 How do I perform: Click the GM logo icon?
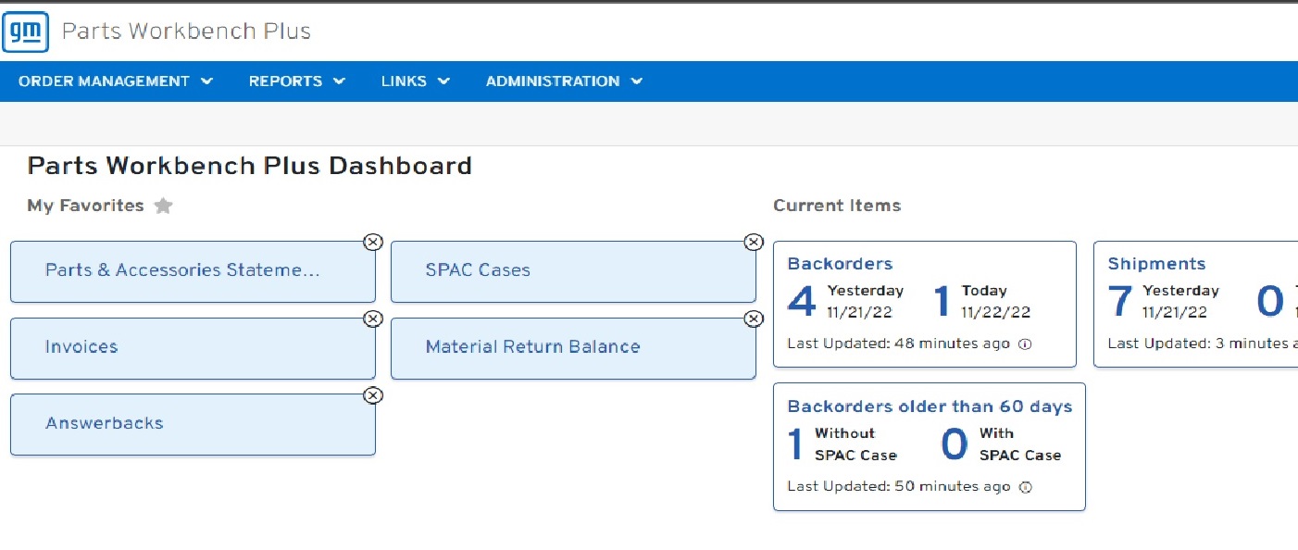click(25, 31)
